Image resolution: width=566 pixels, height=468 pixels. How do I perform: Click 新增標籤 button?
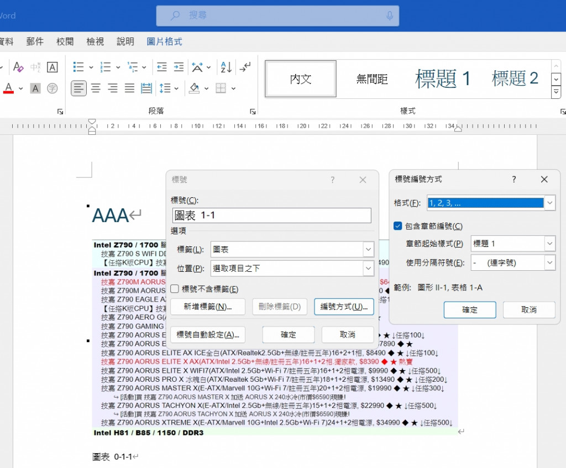[208, 307]
